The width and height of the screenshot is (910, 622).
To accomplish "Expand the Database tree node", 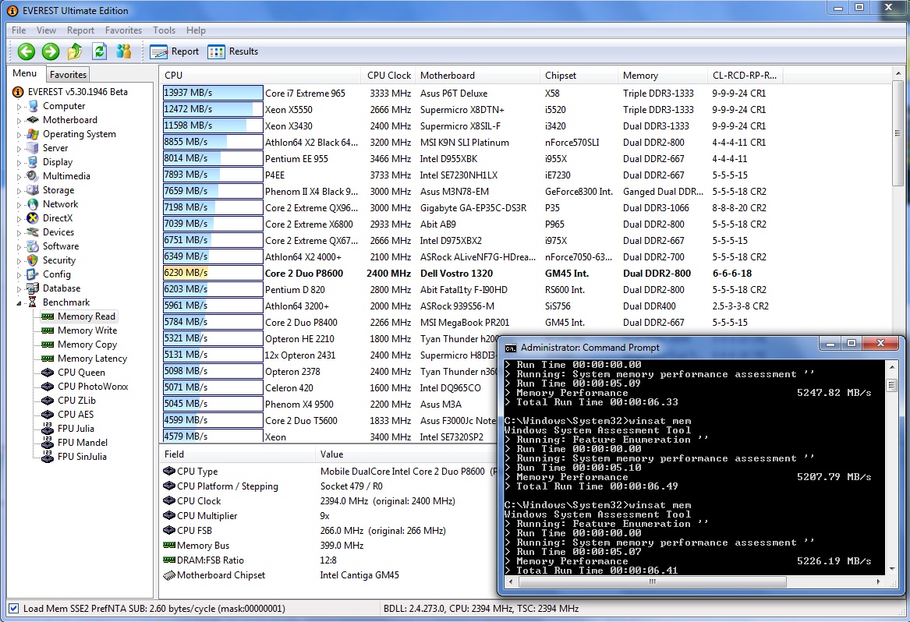I will (19, 289).
